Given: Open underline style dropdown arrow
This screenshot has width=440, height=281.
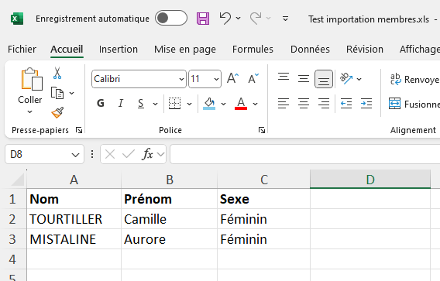Looking at the screenshot, I should [155, 104].
